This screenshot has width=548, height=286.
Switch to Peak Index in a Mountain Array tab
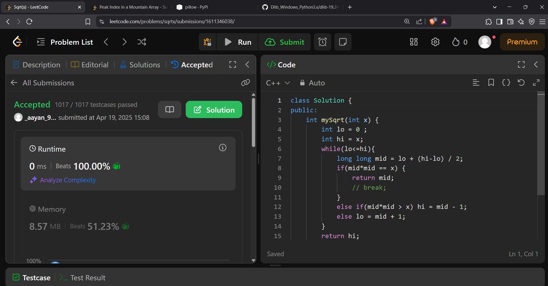tap(129, 7)
